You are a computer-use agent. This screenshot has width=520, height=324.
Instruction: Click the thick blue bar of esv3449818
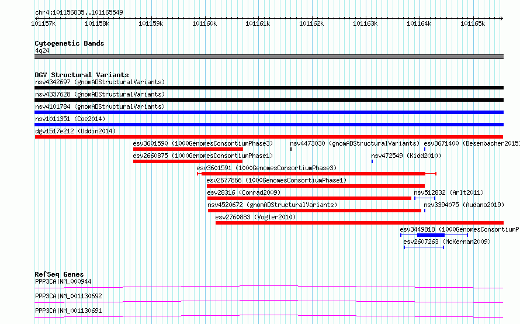click(431, 235)
